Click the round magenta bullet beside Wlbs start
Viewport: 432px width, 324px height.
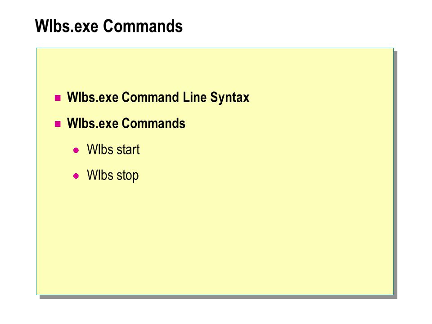click(76, 150)
